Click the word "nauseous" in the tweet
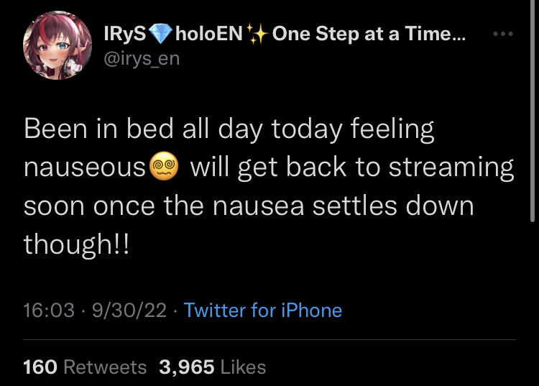This screenshot has width=539, height=386. (85, 168)
